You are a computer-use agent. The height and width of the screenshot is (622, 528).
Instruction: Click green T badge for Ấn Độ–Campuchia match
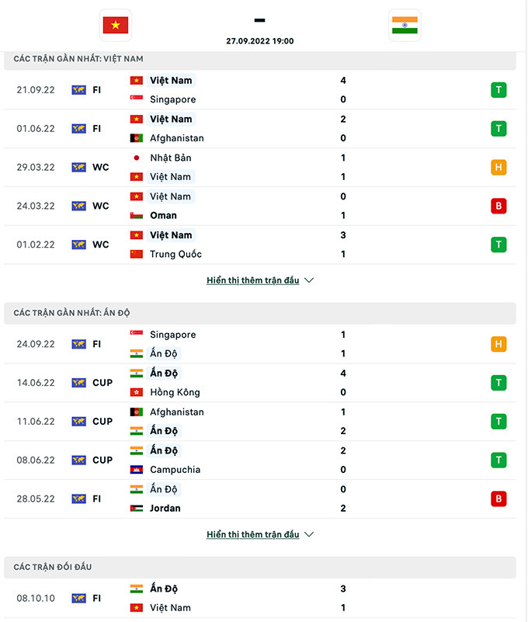click(498, 460)
